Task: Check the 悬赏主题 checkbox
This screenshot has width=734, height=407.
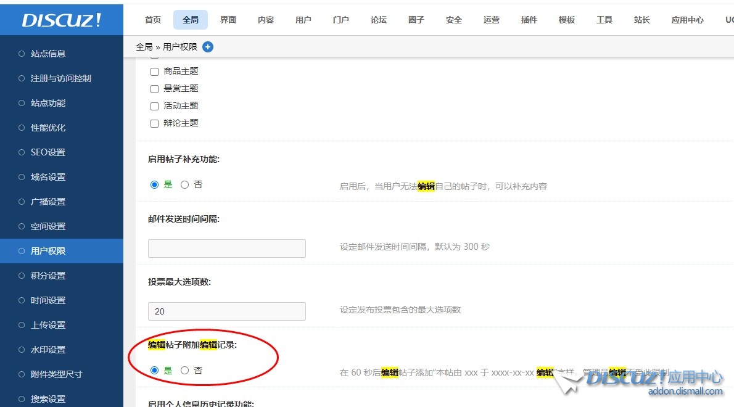Action: pos(154,89)
